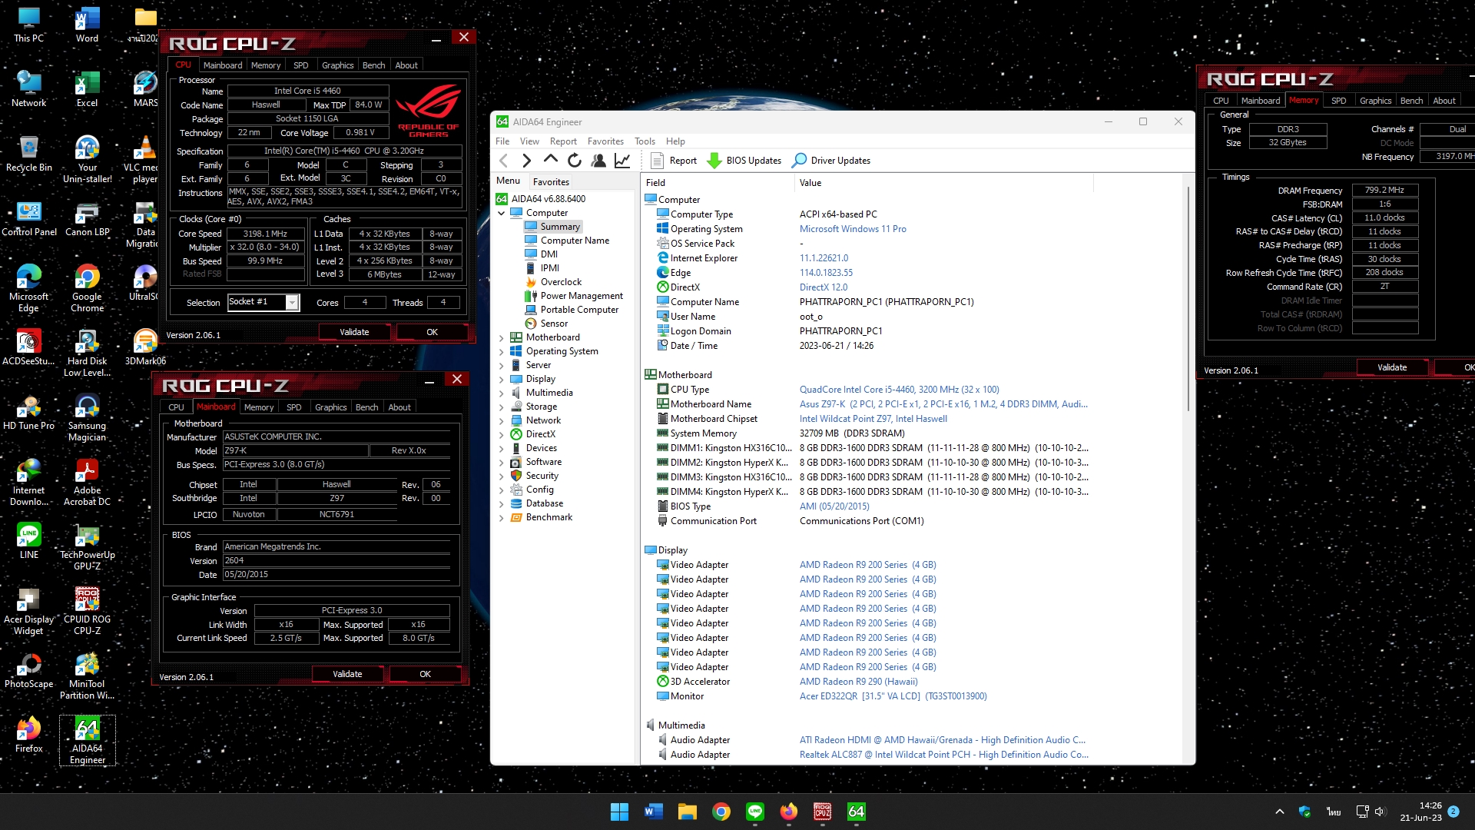Click the Microsoft Windows 11 Pro link
The width and height of the screenshot is (1475, 830).
pos(853,229)
